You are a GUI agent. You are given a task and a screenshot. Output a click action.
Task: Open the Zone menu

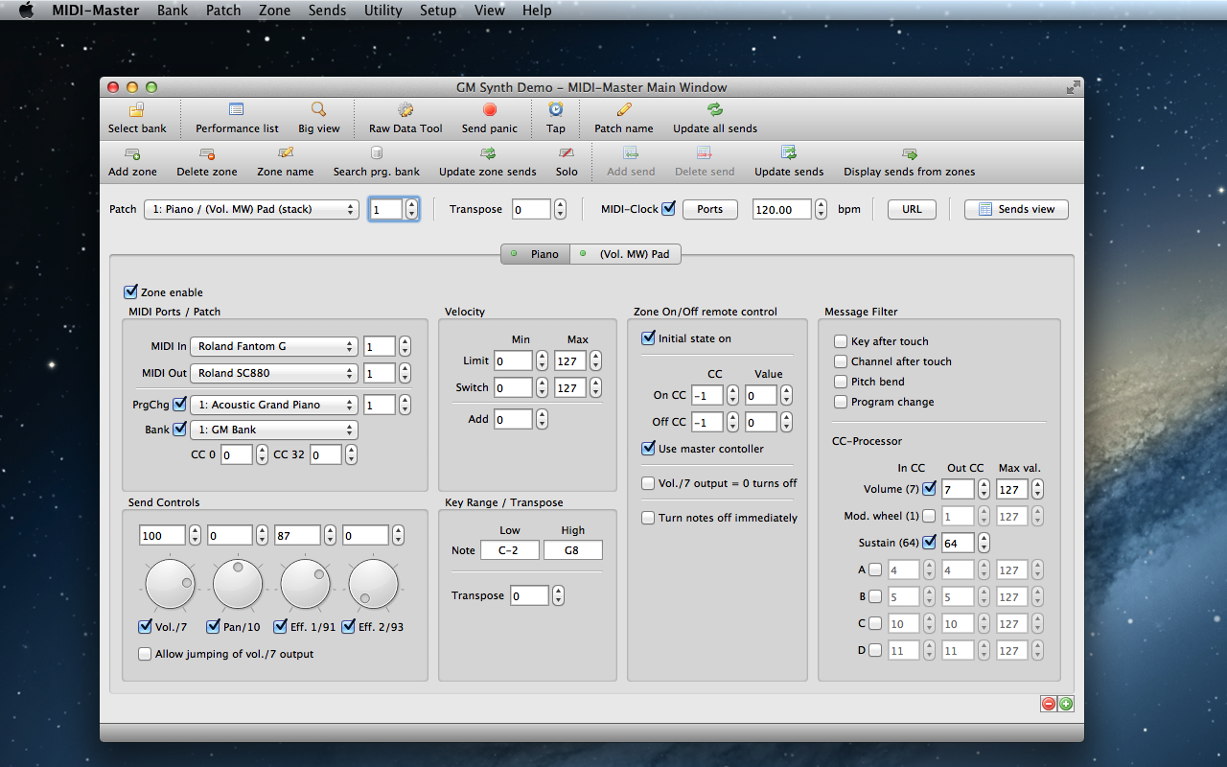(274, 11)
